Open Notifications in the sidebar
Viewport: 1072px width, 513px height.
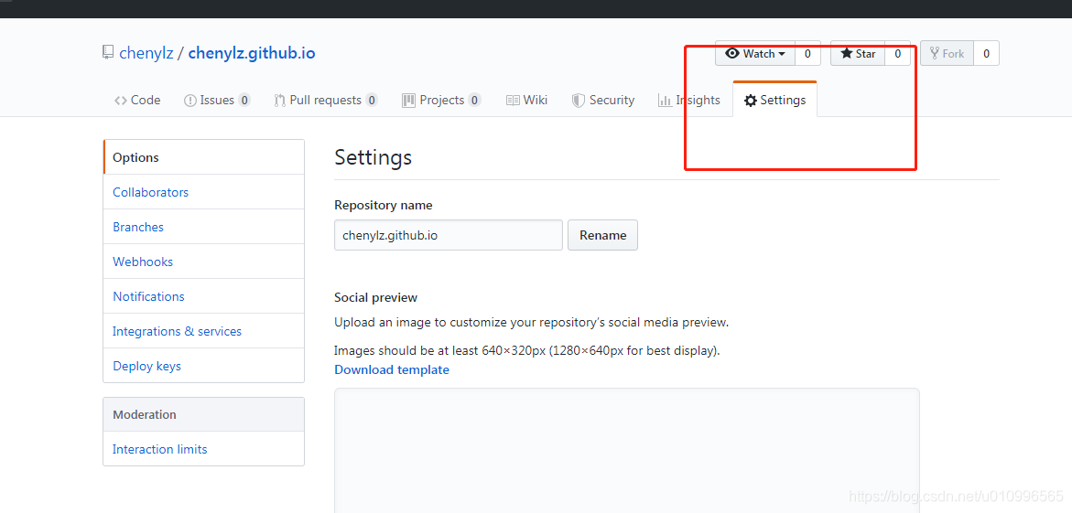pyautogui.click(x=204, y=296)
